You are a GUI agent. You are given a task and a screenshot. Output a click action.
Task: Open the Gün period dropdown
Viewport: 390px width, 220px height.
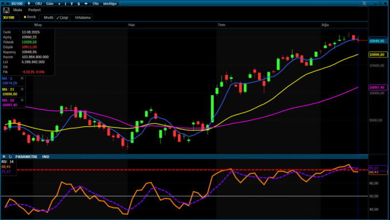(50, 3)
